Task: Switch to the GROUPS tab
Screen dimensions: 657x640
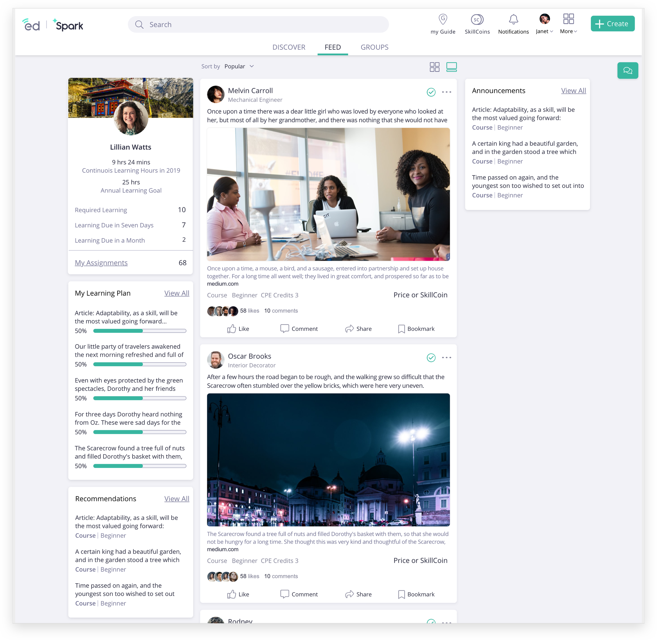Action: (374, 48)
